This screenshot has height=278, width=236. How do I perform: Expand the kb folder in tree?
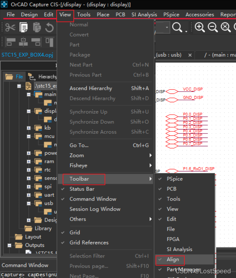click(29, 128)
